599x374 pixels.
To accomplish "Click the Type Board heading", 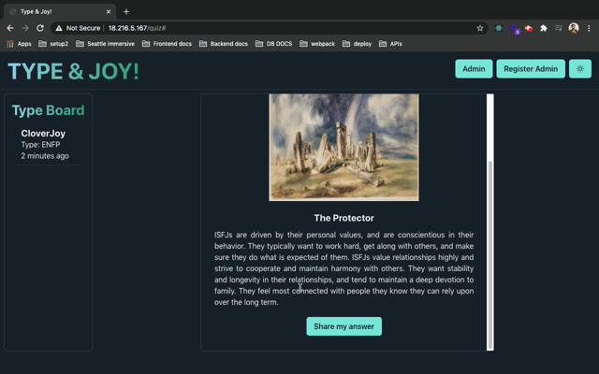I will click(x=48, y=110).
